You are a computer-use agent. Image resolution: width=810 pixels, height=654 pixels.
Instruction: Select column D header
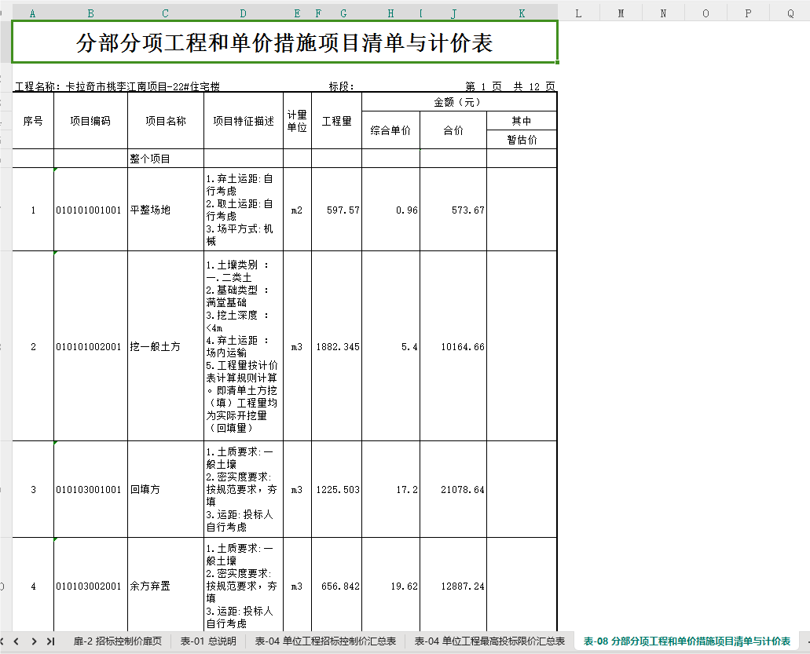(244, 13)
